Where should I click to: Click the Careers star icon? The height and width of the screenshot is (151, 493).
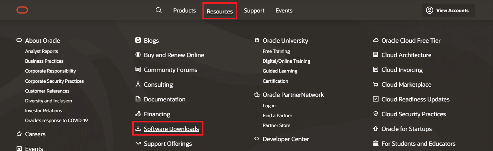point(19,134)
